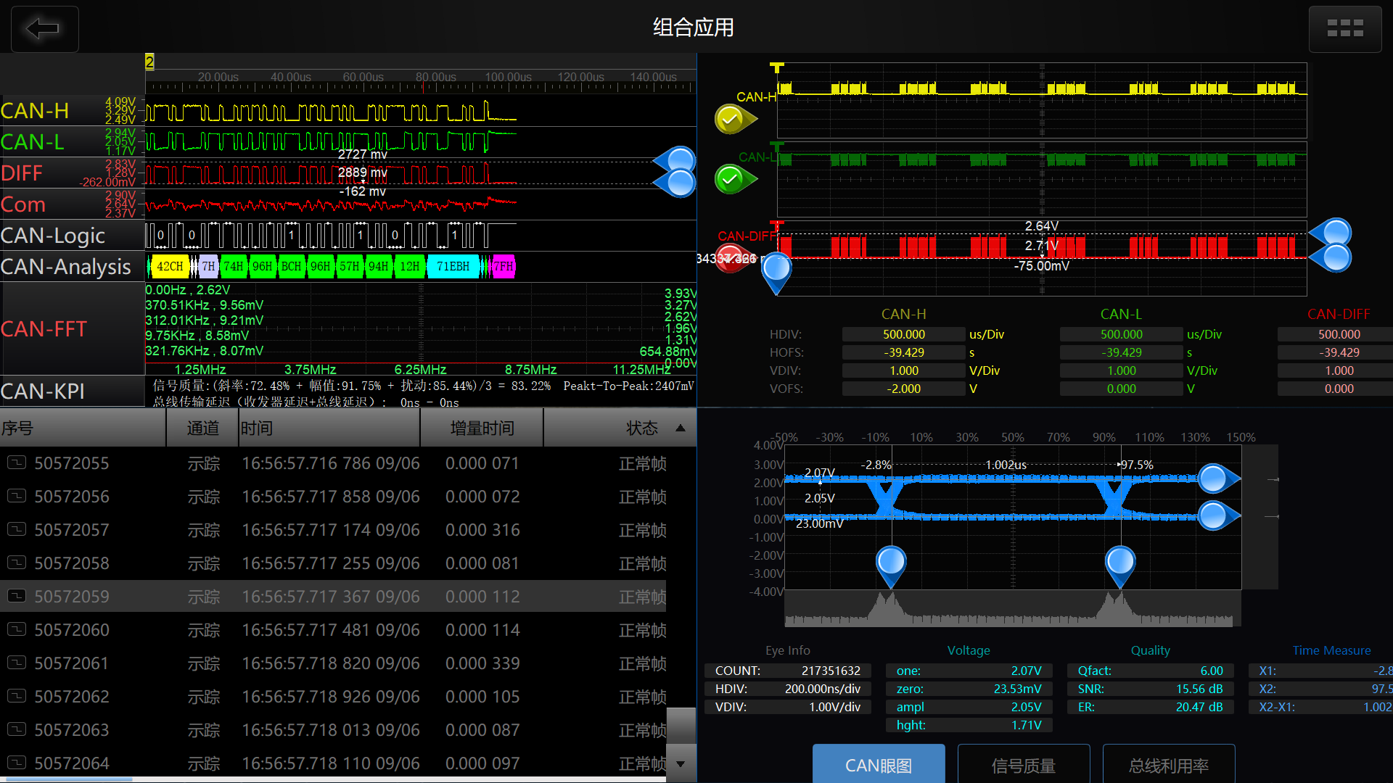
Task: Go back with the arrow button
Action: 44,29
